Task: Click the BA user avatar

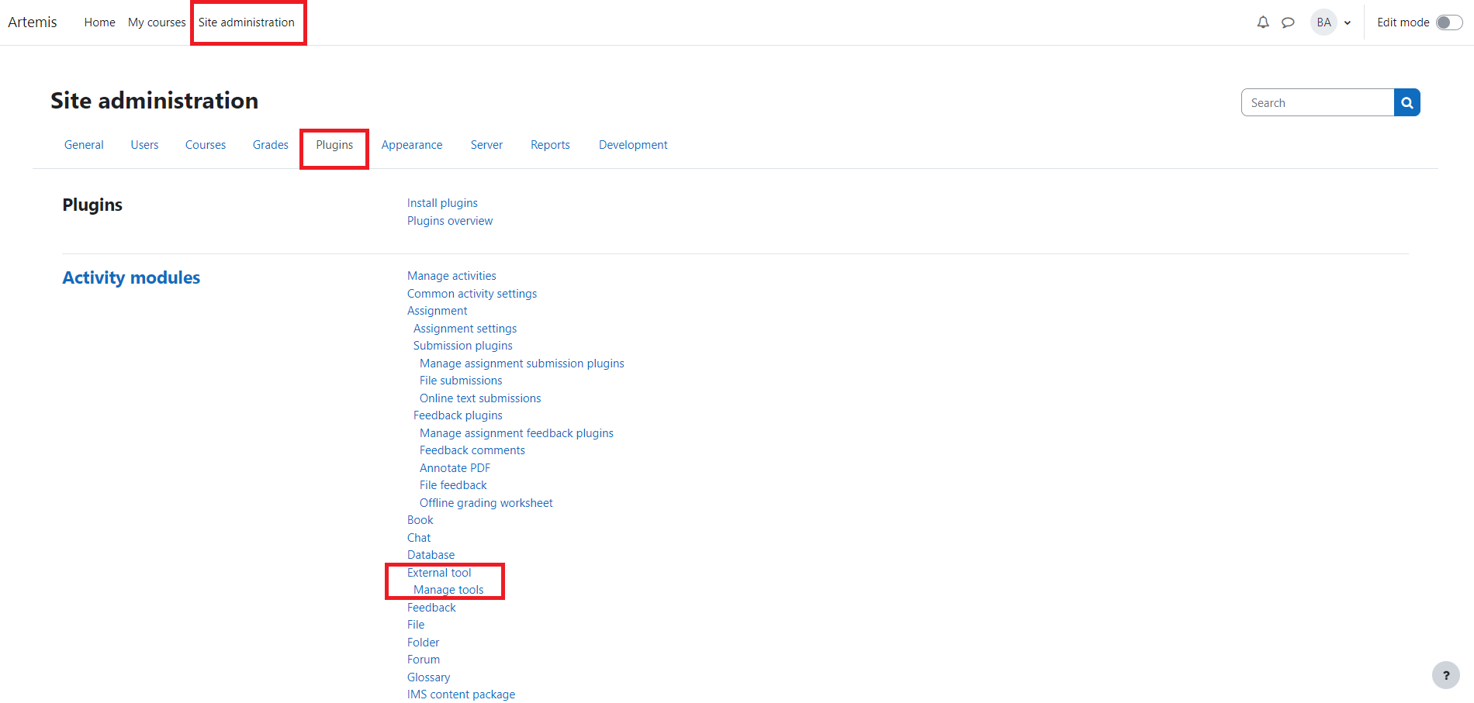Action: coord(1323,22)
